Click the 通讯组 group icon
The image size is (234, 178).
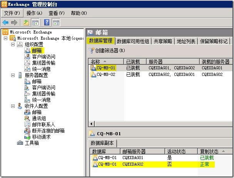coord(27,118)
